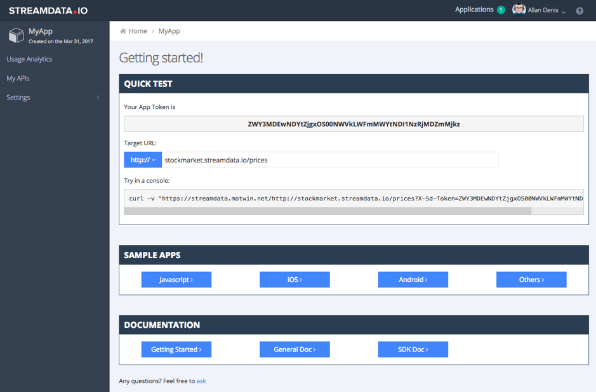Click 'Created on the Mar 31, 2017' text

61,41
